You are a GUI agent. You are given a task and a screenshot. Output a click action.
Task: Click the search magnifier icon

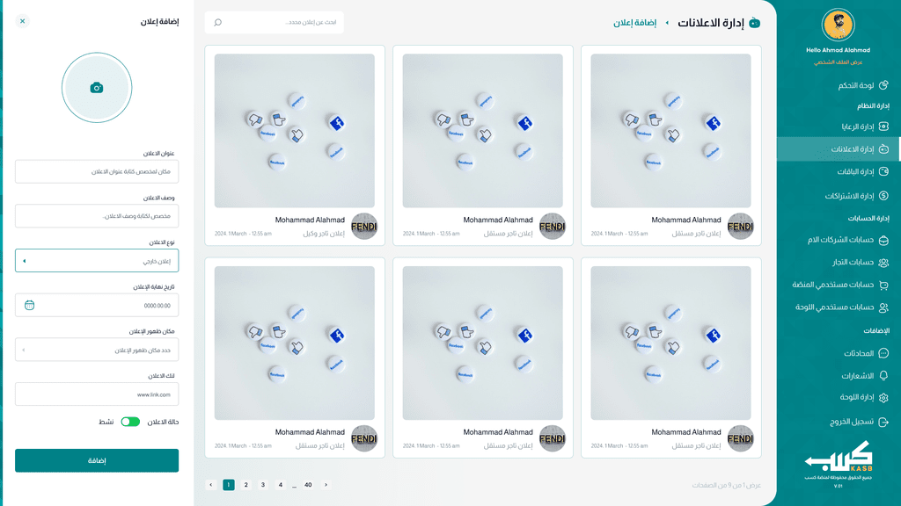[218, 22]
